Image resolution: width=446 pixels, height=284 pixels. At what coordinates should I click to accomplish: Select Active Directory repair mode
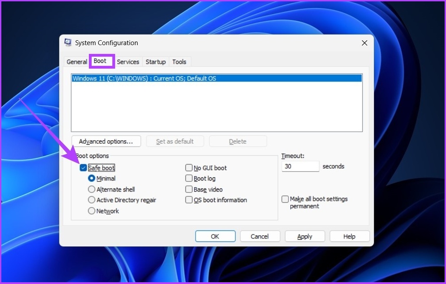(x=92, y=200)
